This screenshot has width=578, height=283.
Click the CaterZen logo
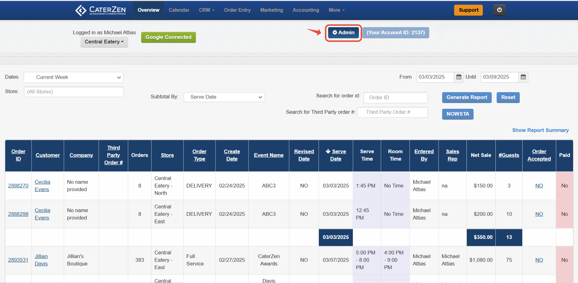[100, 10]
